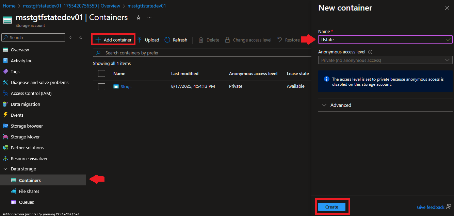Favorite the storage account with star icon
This screenshot has height=216, width=454.
pos(139,17)
